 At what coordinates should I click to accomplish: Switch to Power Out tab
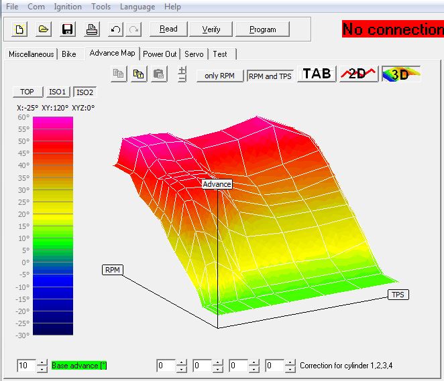[160, 54]
